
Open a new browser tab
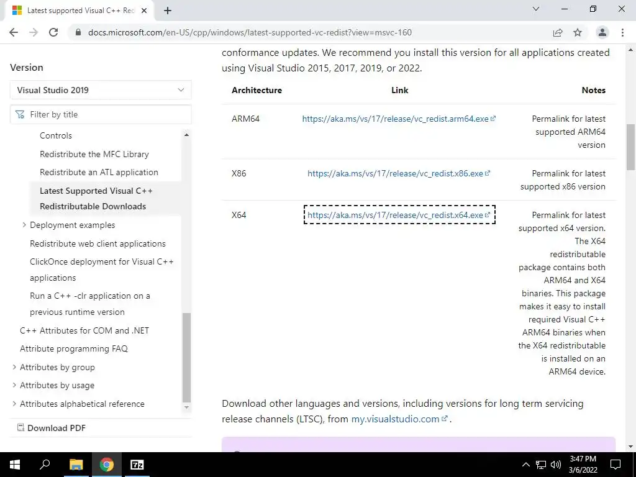168,11
